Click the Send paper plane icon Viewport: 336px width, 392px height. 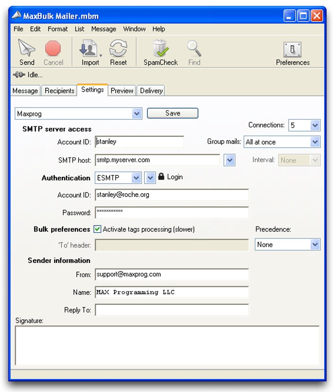click(27, 48)
